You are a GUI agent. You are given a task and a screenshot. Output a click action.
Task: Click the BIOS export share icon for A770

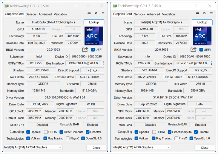click(194, 49)
